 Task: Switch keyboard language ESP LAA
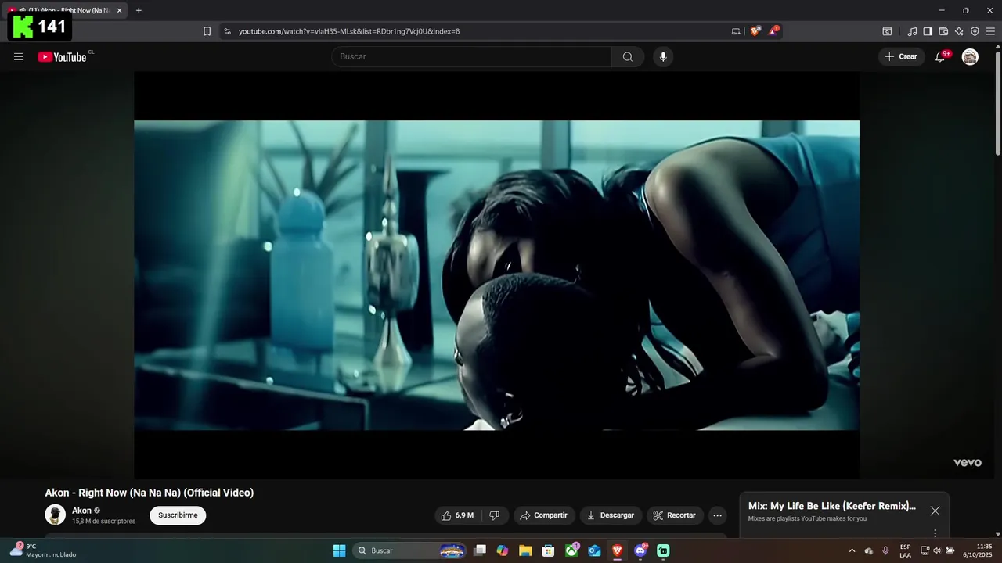coord(905,550)
